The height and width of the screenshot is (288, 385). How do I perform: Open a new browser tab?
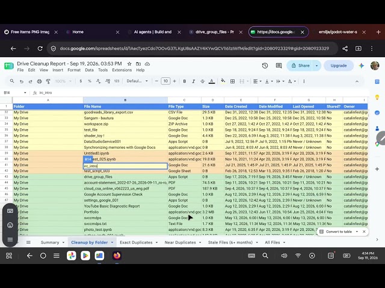point(378,32)
